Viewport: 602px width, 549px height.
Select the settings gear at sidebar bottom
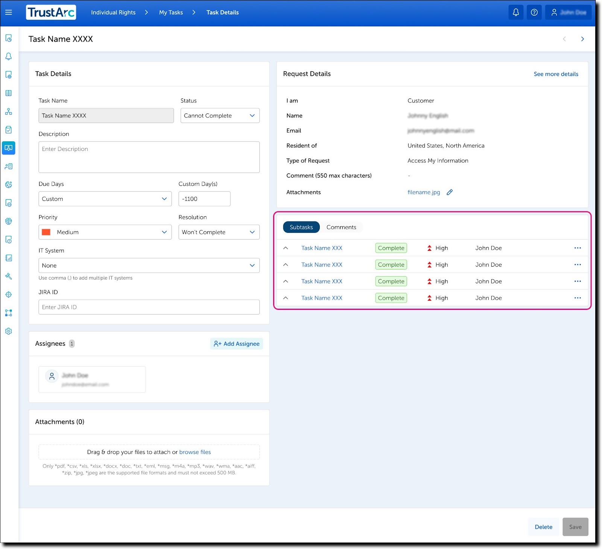click(x=8, y=331)
